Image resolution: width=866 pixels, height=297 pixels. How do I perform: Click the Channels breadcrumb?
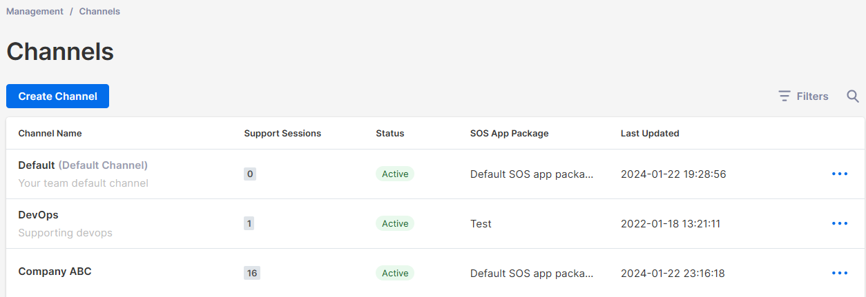pos(99,12)
